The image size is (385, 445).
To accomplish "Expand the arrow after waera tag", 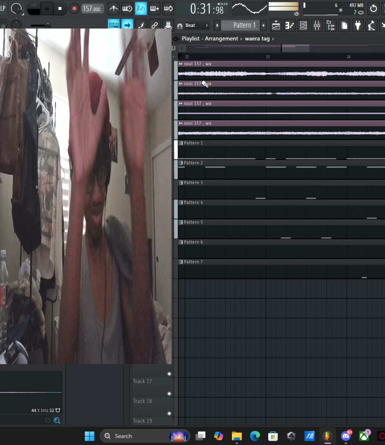I will (273, 39).
